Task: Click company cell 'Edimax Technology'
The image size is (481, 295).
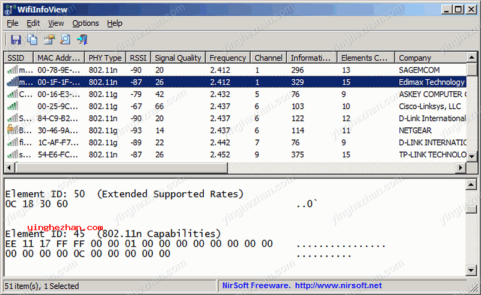Action: (431, 82)
